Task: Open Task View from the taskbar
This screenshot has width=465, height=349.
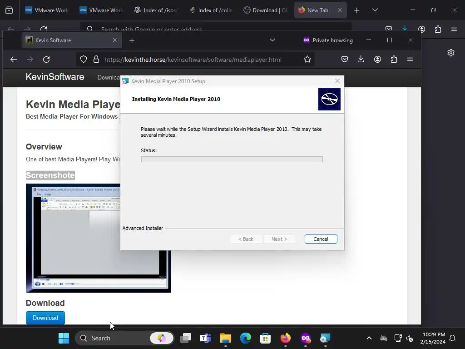Action: pyautogui.click(x=186, y=338)
